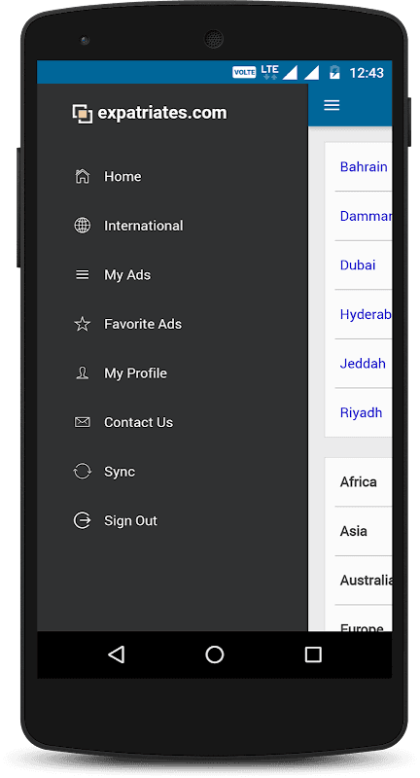Tap the Android home circle button
This screenshot has width=420, height=778.
pos(215,654)
